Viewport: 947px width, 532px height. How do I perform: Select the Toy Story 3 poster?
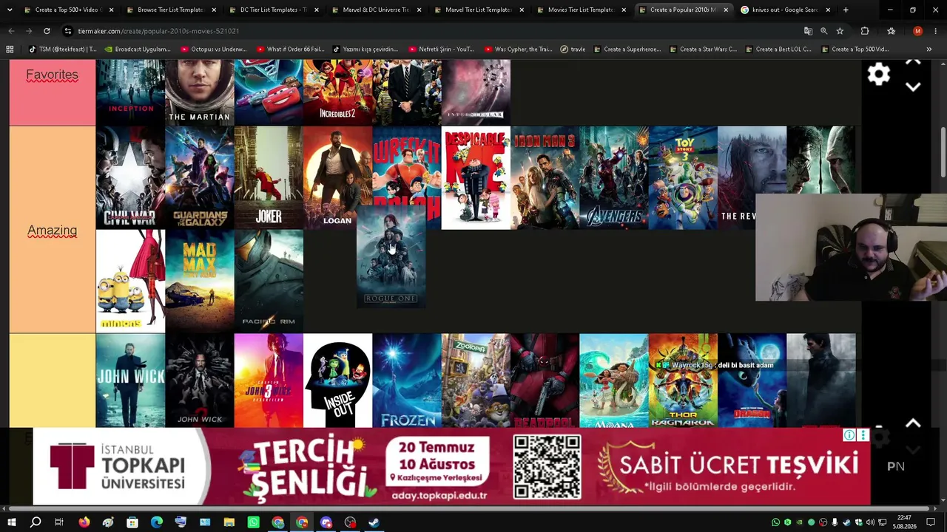coord(683,177)
